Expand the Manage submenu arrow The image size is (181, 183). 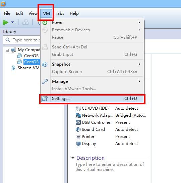click(139, 81)
